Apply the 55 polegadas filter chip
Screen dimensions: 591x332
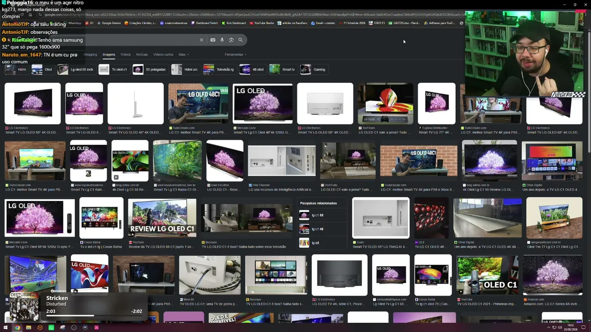pyautogui.click(x=150, y=70)
